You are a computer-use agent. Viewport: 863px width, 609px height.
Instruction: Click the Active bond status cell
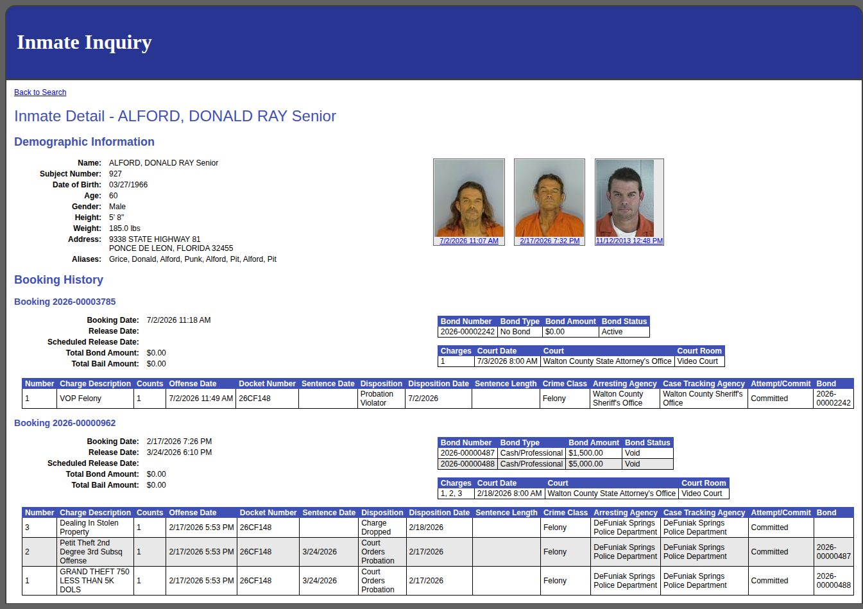click(624, 332)
